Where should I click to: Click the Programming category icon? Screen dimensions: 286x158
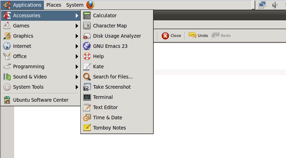[x=7, y=67]
